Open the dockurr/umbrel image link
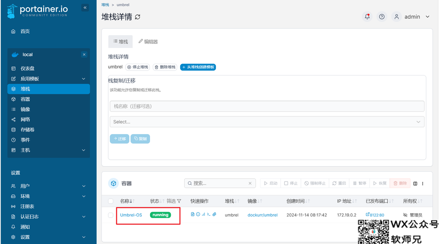 tap(263, 215)
